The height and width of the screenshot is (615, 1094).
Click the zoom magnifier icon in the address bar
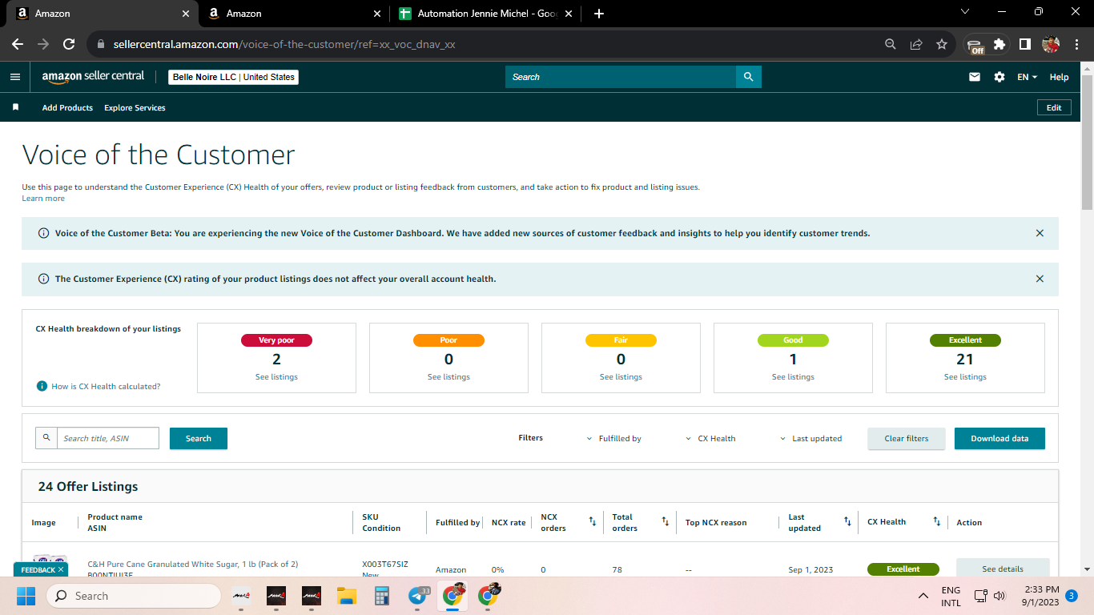point(891,44)
